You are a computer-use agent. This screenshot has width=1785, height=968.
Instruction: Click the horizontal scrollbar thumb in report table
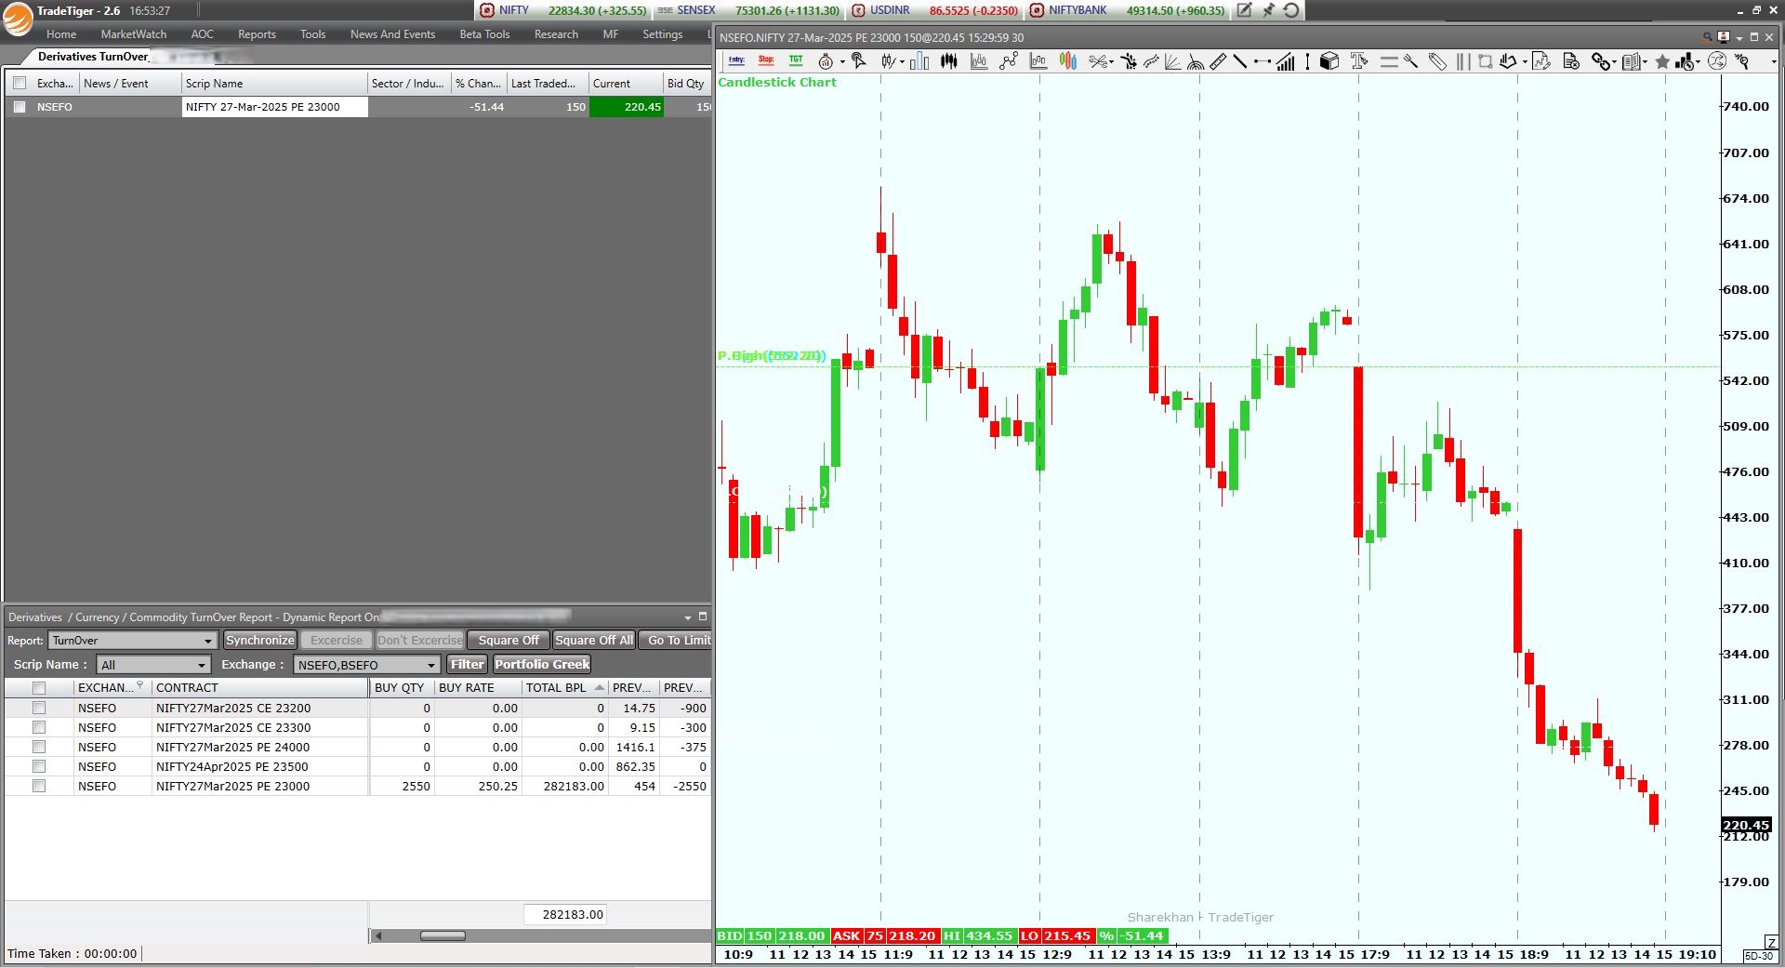point(443,935)
